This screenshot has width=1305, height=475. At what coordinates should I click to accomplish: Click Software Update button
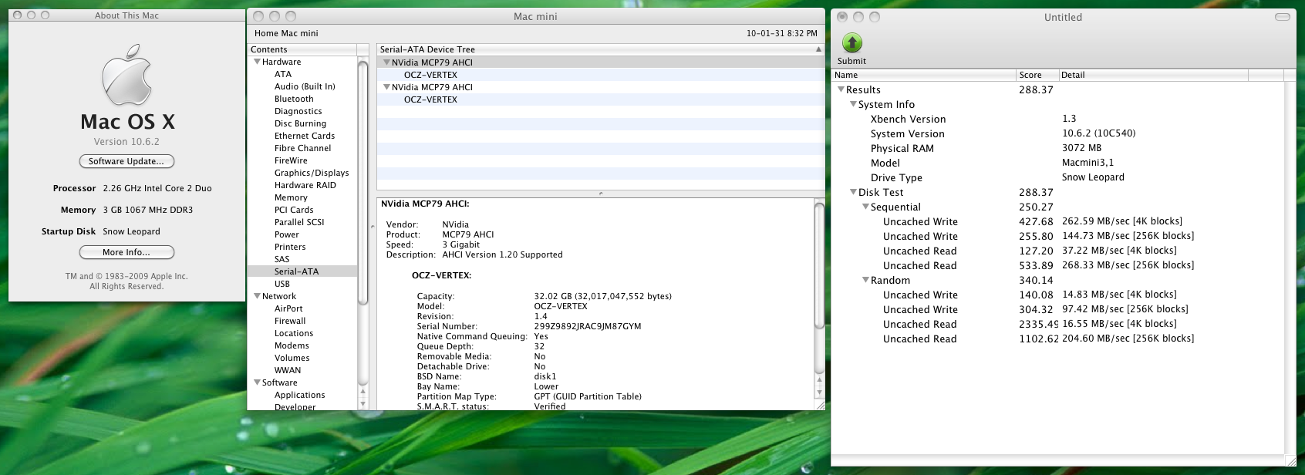[126, 161]
